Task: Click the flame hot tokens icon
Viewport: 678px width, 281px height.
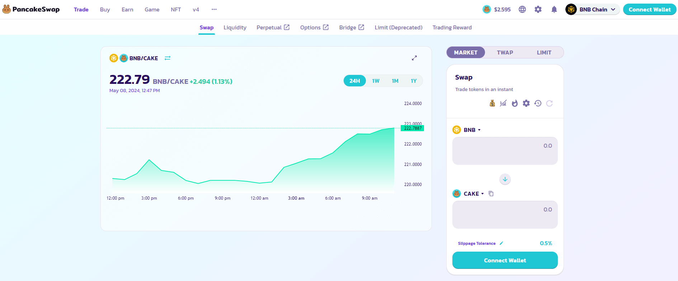Action: [x=515, y=104]
